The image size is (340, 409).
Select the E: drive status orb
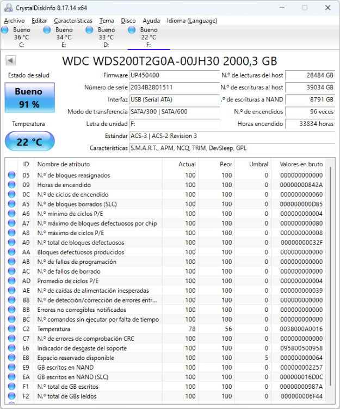pyautogui.click(x=47, y=30)
